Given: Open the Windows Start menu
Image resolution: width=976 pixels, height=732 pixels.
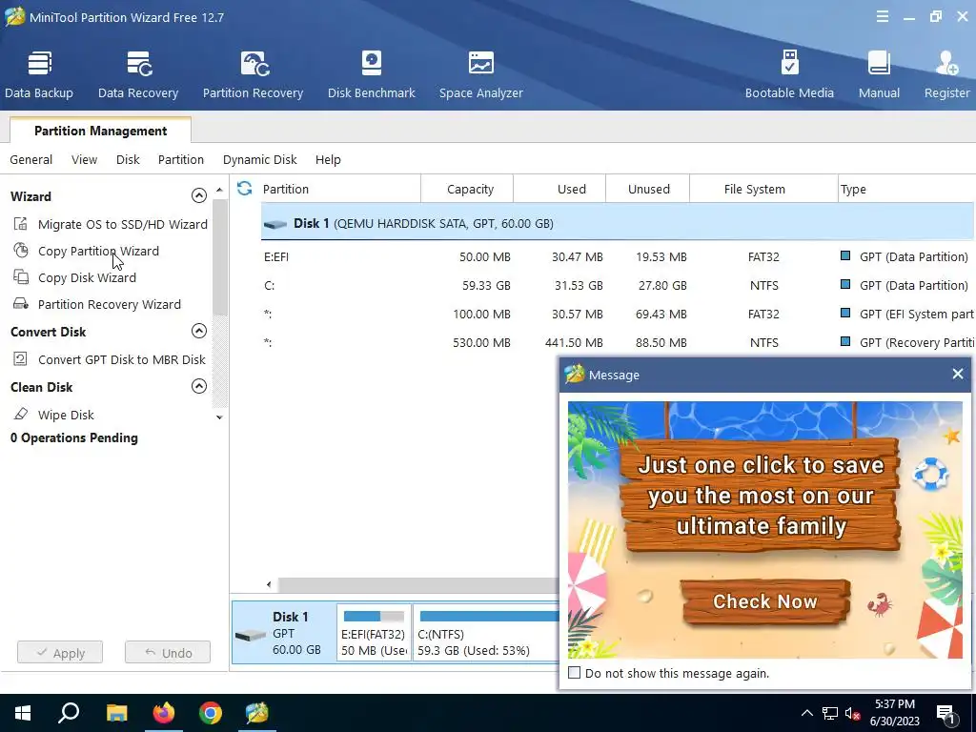Looking at the screenshot, I should tap(23, 713).
